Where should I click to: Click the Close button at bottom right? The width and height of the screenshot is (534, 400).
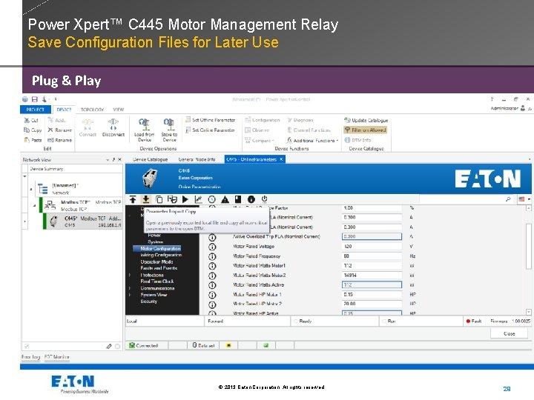click(x=509, y=333)
